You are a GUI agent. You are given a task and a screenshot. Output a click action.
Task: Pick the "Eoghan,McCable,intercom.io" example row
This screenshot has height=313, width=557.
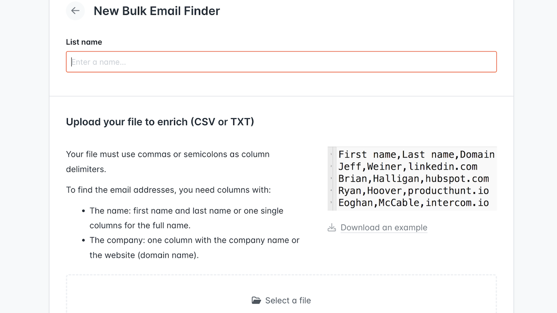413,203
